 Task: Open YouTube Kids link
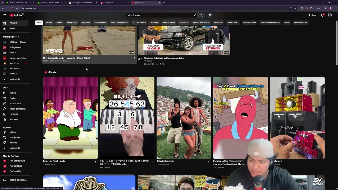coord(15,171)
